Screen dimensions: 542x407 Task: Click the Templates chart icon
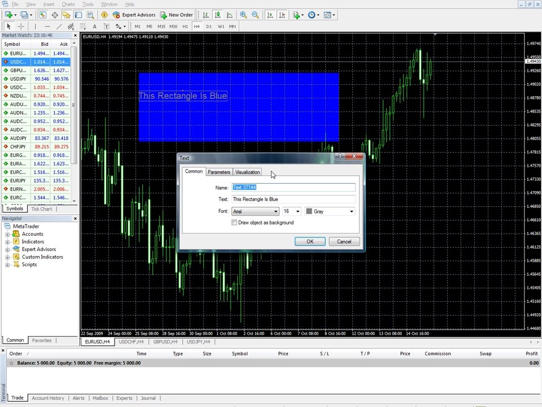click(327, 15)
